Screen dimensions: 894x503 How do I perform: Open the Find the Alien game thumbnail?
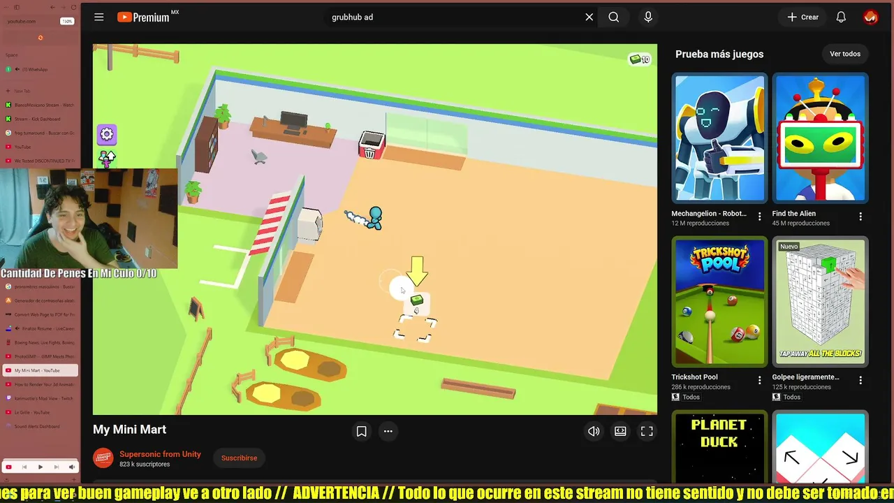[820, 138]
